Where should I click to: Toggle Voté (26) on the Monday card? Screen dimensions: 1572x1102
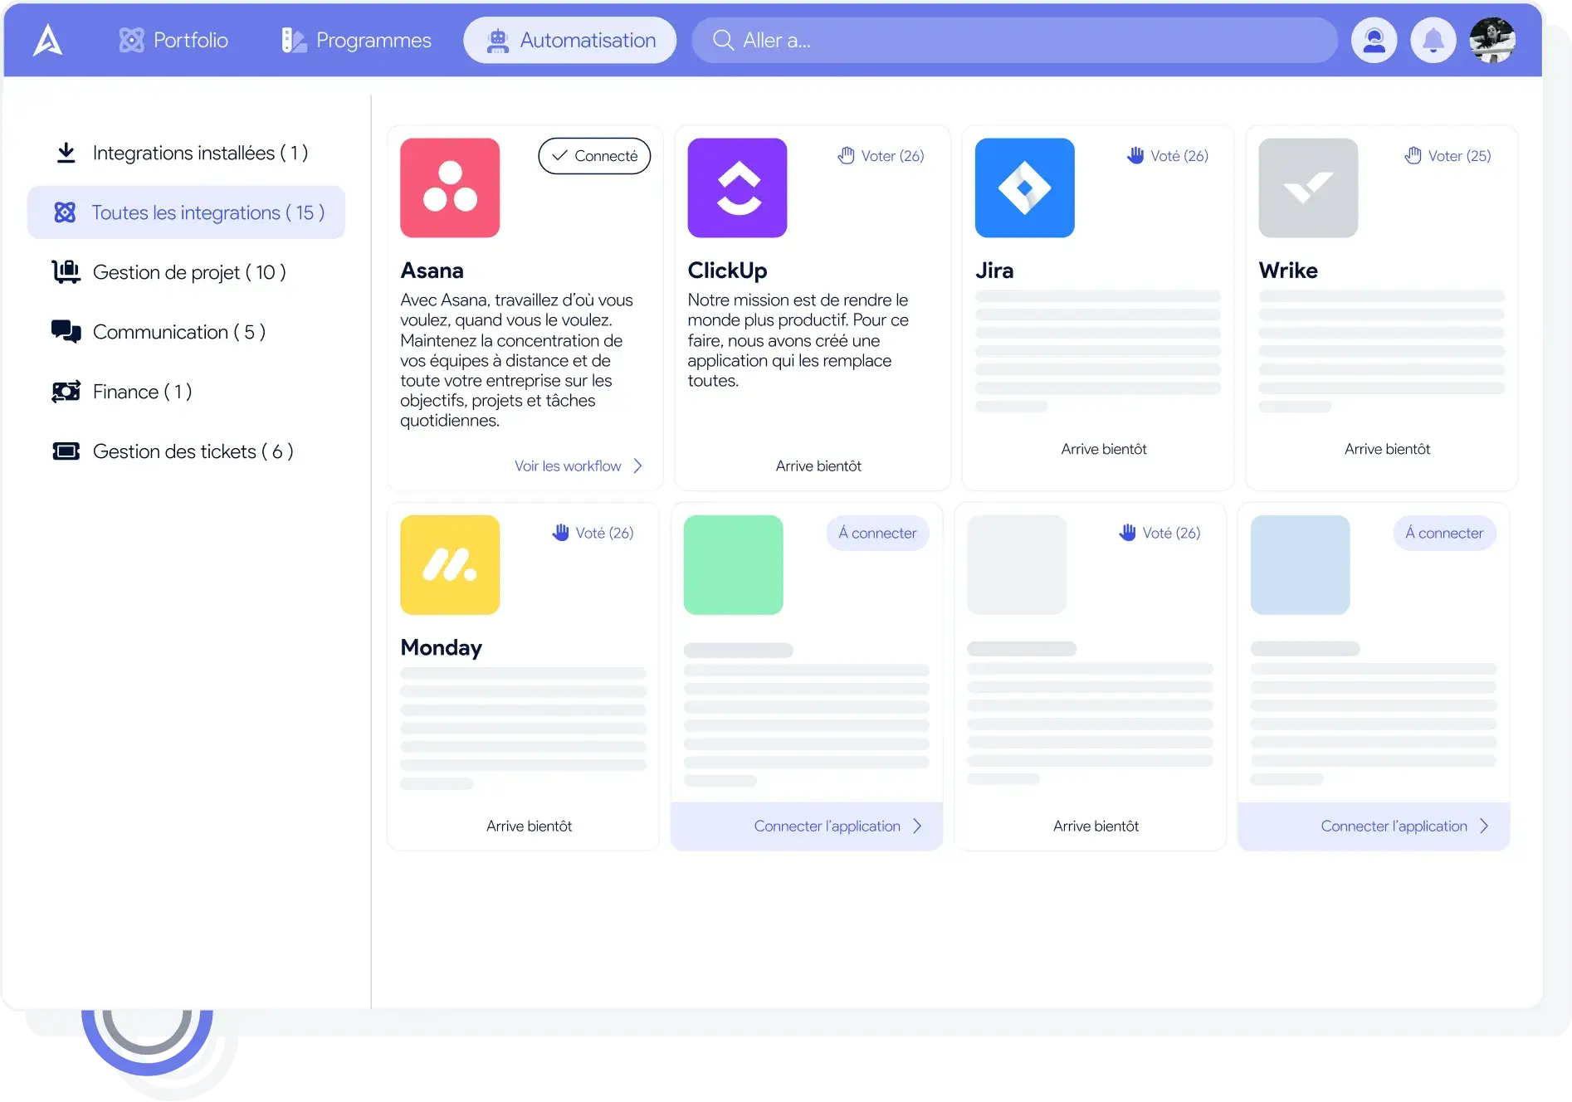(593, 533)
